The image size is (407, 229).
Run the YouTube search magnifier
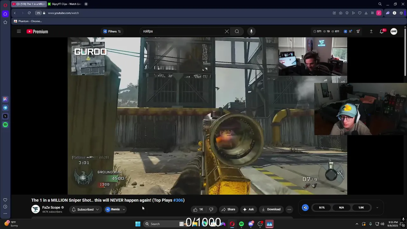click(237, 31)
